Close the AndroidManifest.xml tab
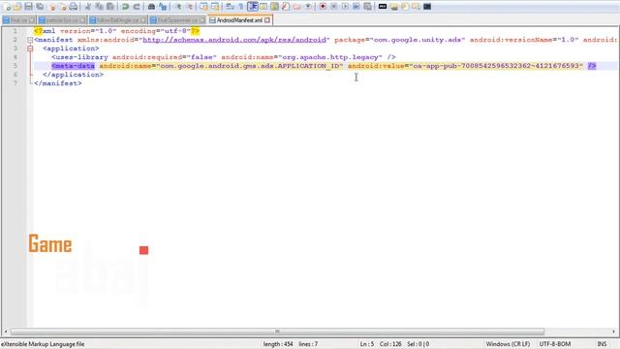The height and width of the screenshot is (349, 620). (x=267, y=19)
